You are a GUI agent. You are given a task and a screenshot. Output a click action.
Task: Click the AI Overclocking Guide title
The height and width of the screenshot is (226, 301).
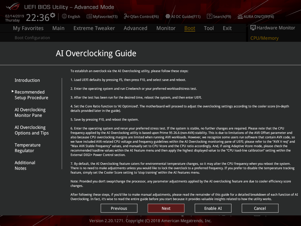(96, 53)
